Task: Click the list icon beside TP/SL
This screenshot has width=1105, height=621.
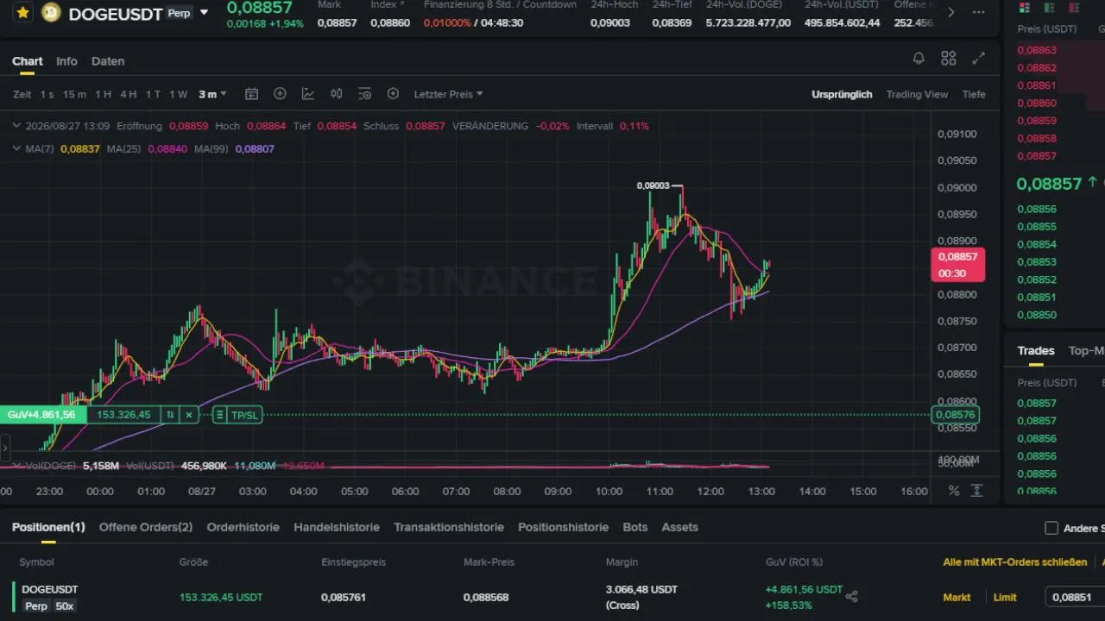Action: pos(219,415)
